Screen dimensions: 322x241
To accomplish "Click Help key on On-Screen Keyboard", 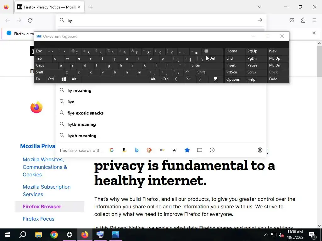I will click(x=256, y=79).
